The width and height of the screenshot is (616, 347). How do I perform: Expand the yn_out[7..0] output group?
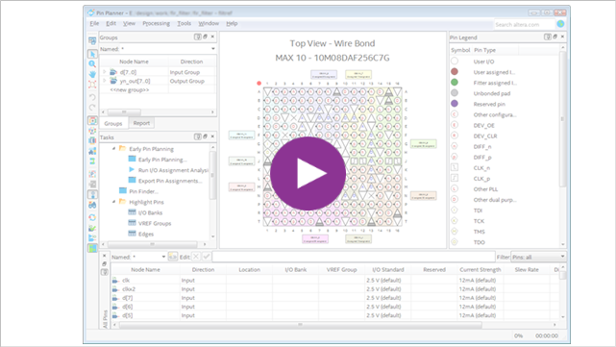click(x=104, y=81)
